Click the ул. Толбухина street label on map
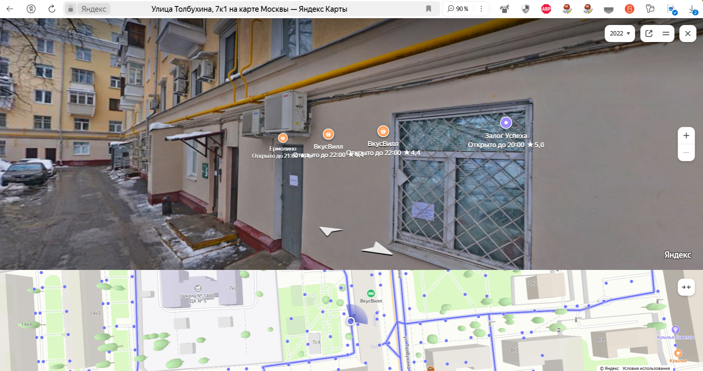 pyautogui.click(x=406, y=353)
